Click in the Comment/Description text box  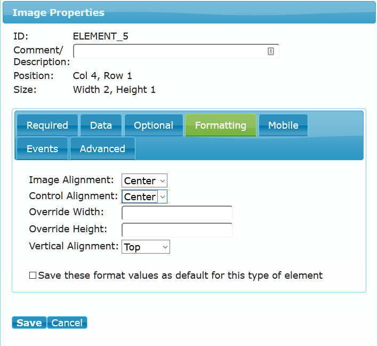point(176,51)
